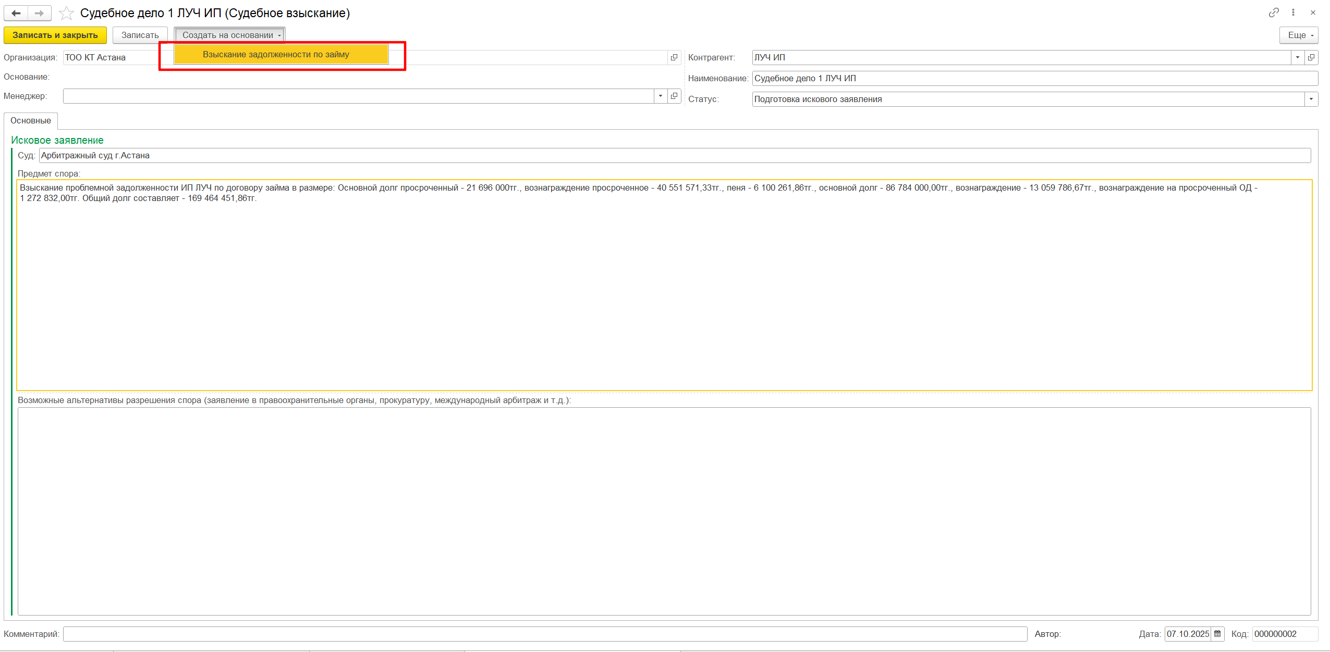Click the Исковое заявление section heading
Image resolution: width=1330 pixels, height=652 pixels.
click(x=57, y=140)
